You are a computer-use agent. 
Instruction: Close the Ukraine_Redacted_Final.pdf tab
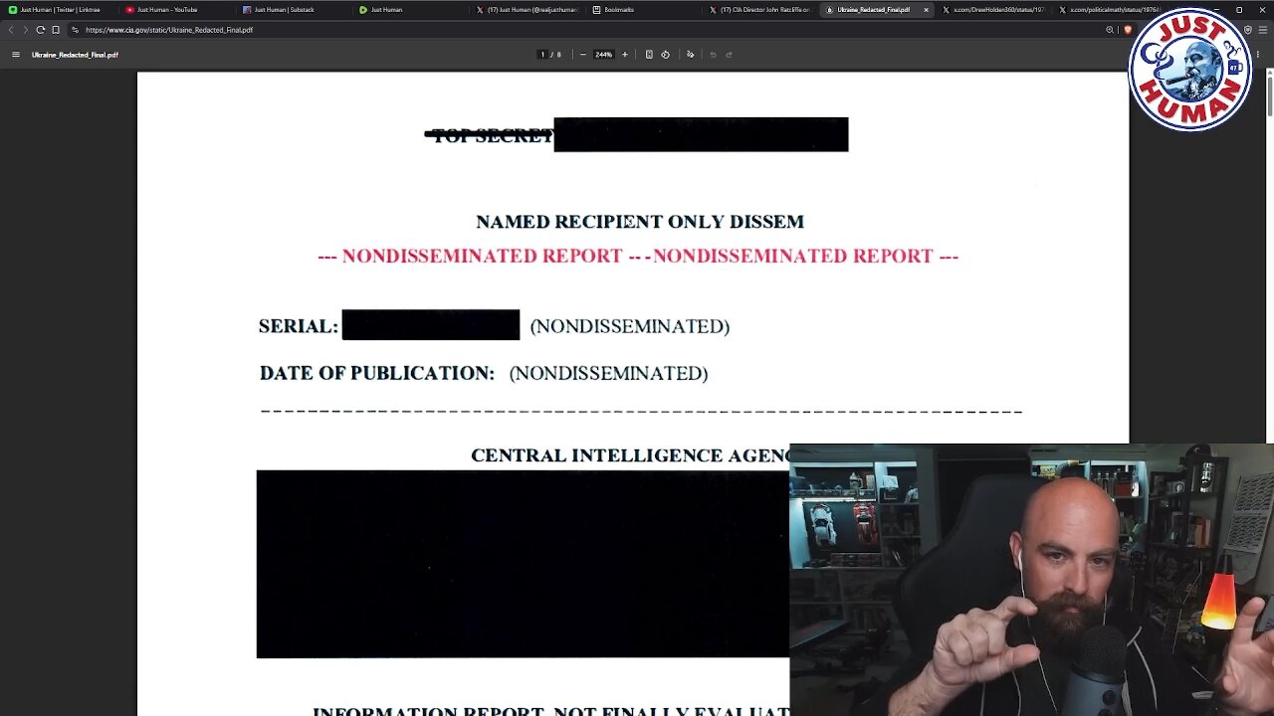(926, 10)
